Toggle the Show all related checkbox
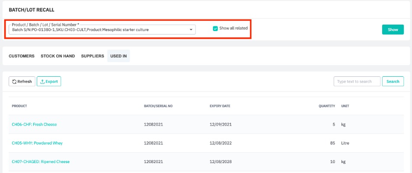Screen dimensions: 412x173 pyautogui.click(x=215, y=28)
